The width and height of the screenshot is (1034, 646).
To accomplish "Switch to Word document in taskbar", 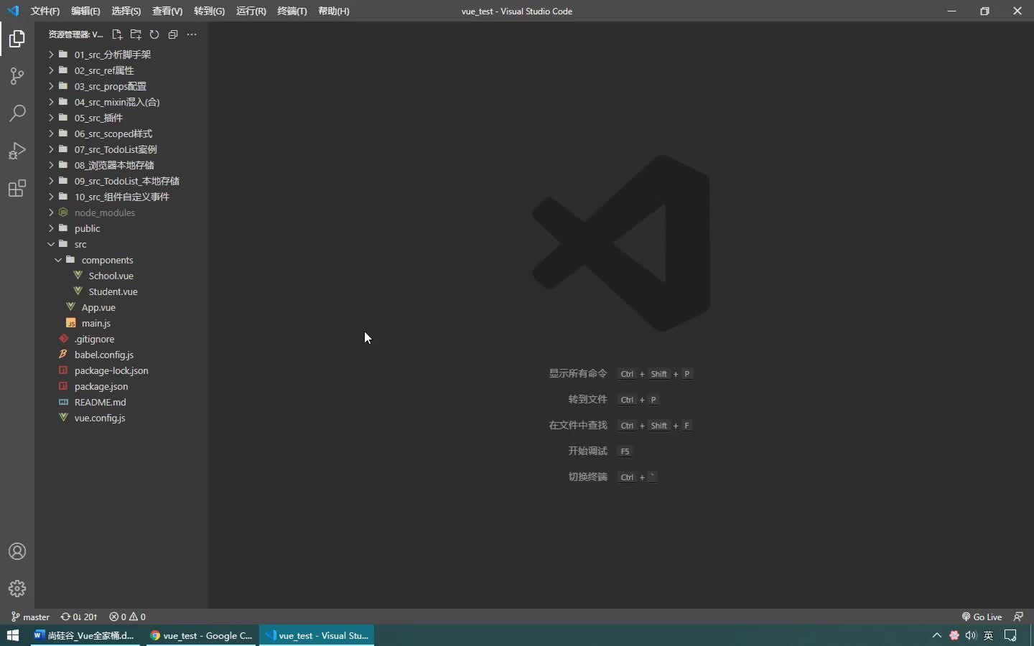I will click(x=86, y=635).
